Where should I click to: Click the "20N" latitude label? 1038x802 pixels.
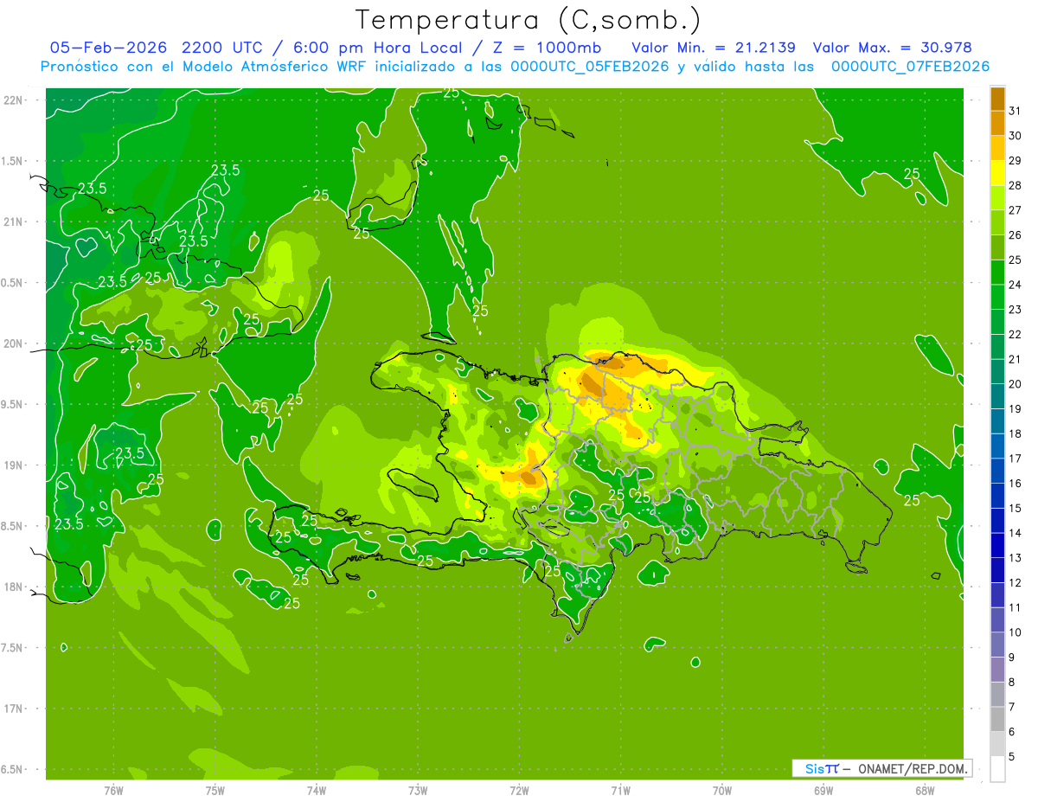click(15, 343)
